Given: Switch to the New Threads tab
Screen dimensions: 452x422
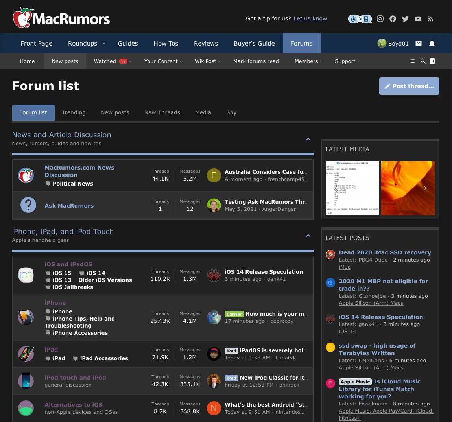Looking at the screenshot, I should point(162,112).
